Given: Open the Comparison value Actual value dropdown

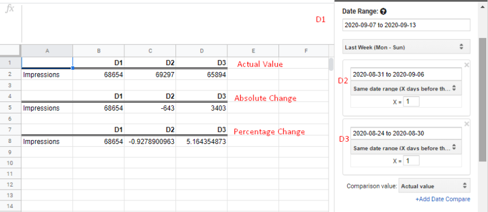Looking at the screenshot, I should [434, 186].
